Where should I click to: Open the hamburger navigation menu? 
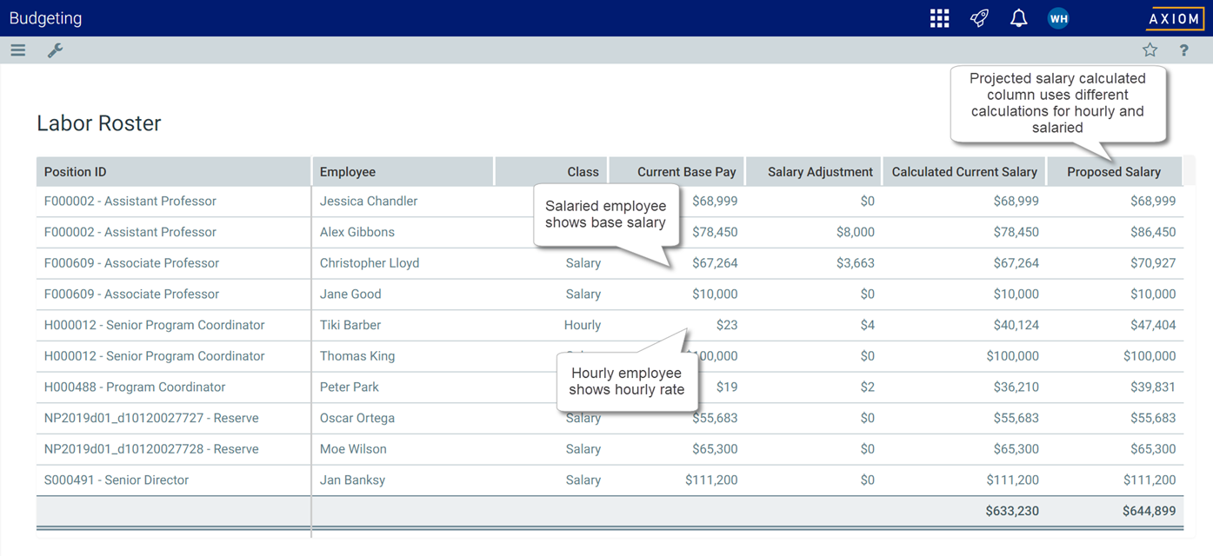pyautogui.click(x=17, y=50)
